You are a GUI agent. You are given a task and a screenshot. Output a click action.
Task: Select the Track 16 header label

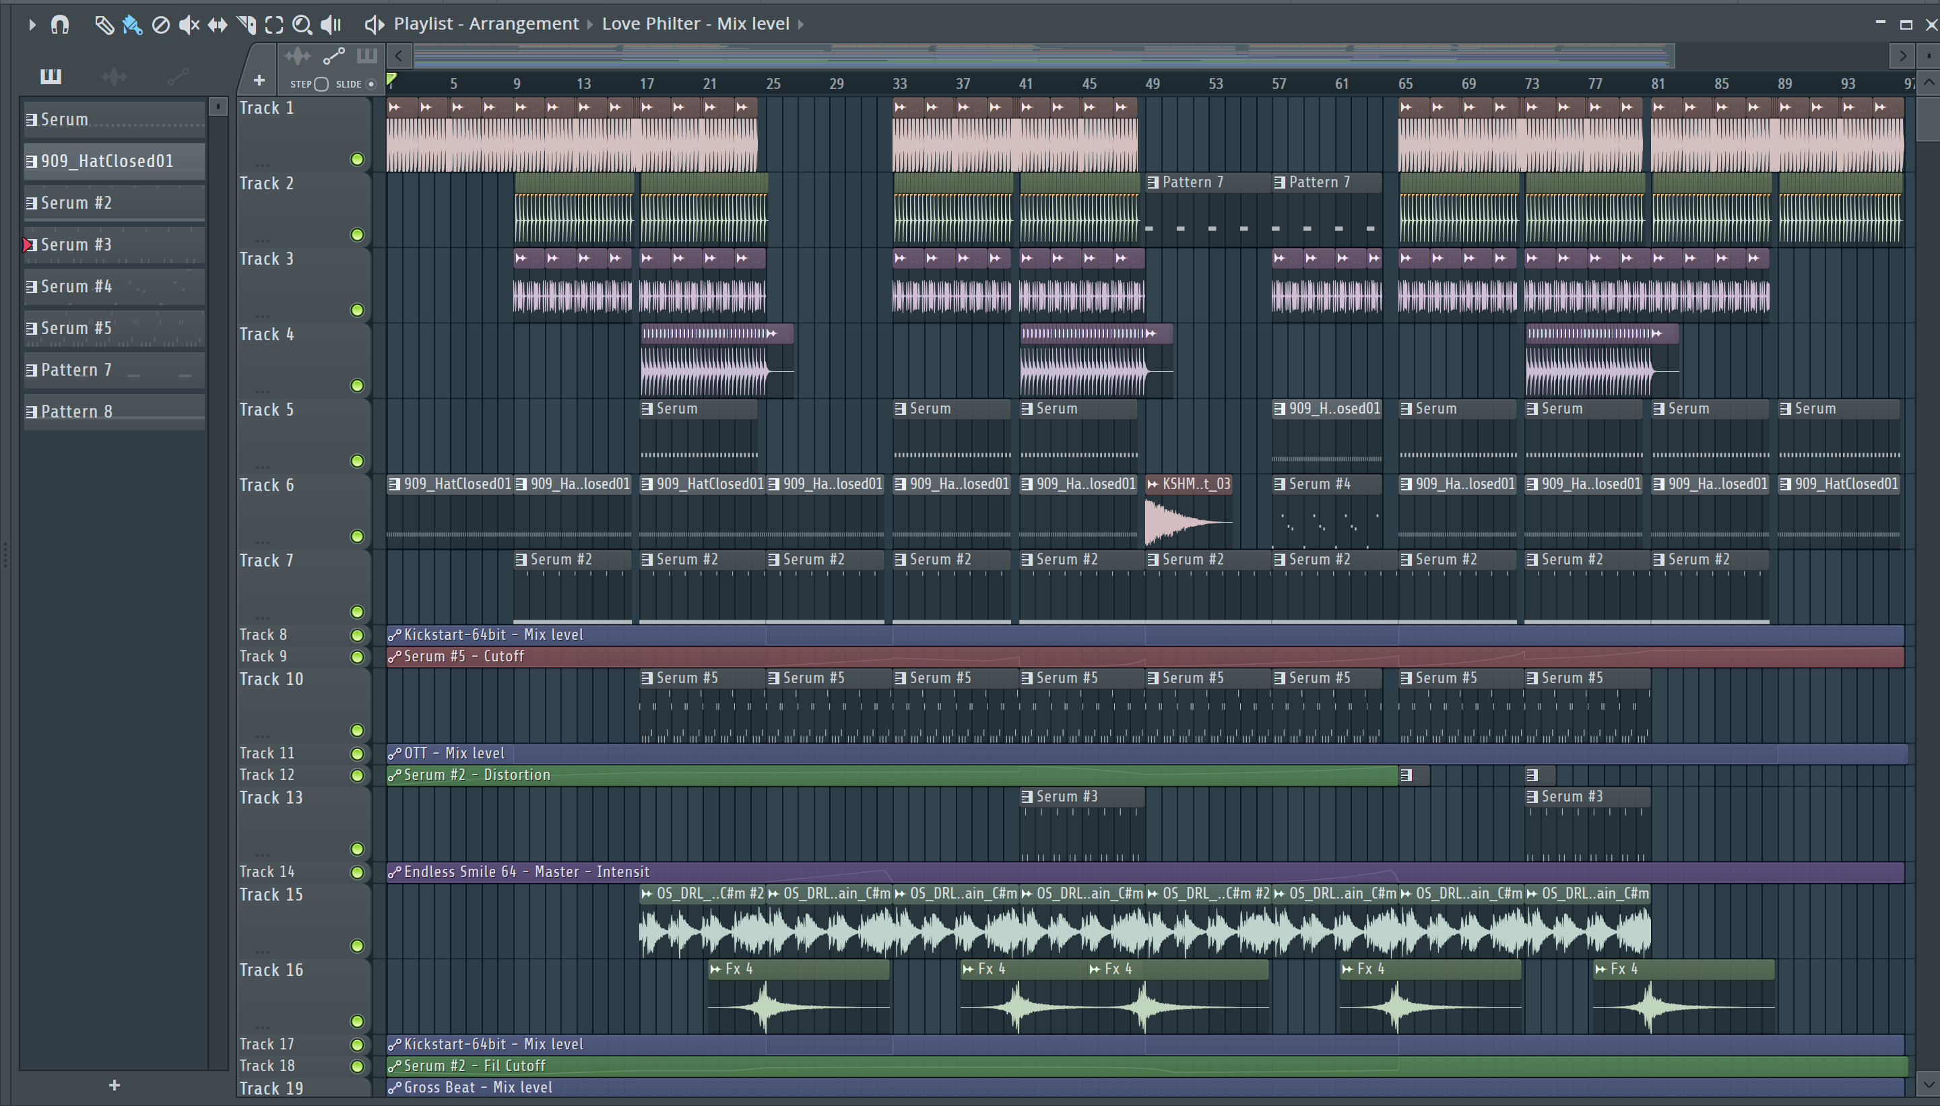click(x=271, y=970)
